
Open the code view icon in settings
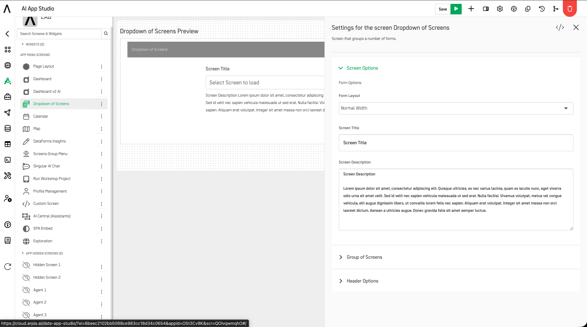click(x=560, y=28)
